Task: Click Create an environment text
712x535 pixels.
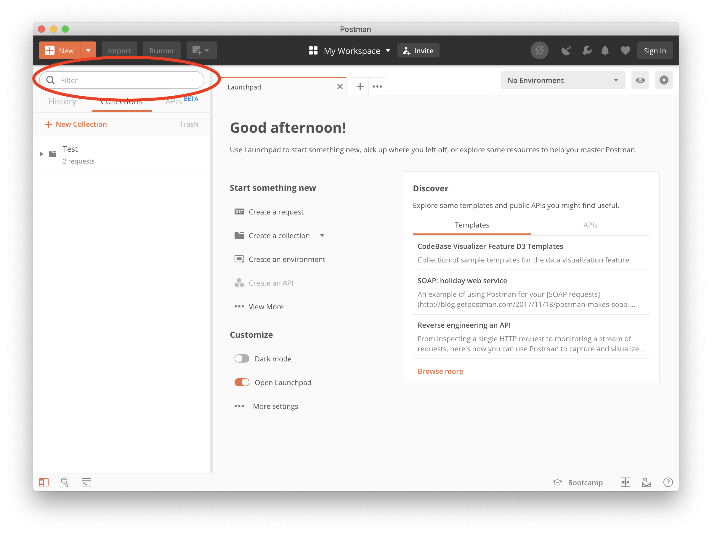Action: tap(287, 259)
